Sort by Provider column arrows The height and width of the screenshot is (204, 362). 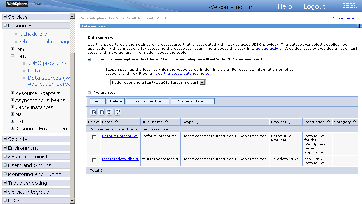290,122
